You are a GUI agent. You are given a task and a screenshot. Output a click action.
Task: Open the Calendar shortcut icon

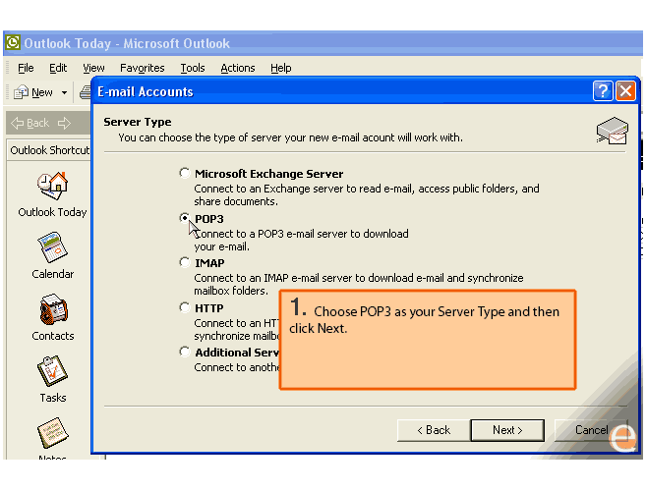pos(52,247)
